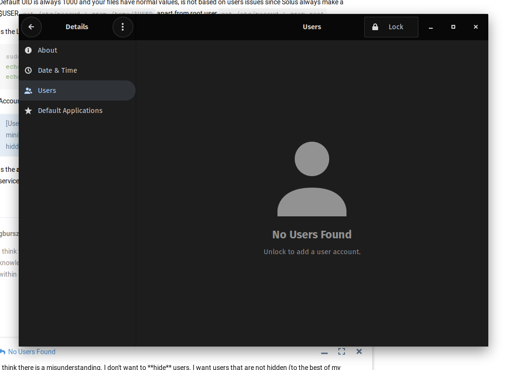Viewport: 507px width, 370px height.
Task: Click the "Unlock to add a user account" text
Action: (x=312, y=252)
